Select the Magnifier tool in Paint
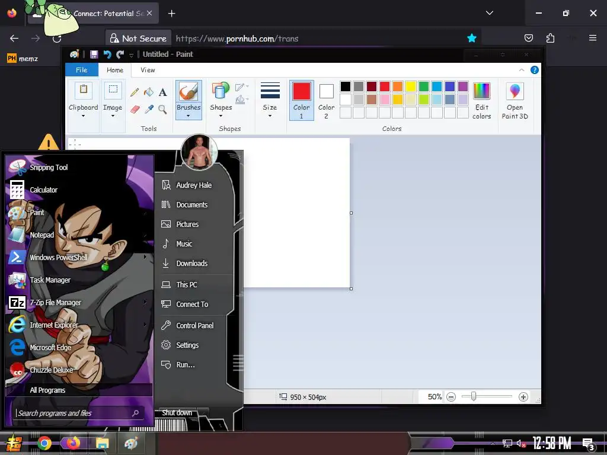This screenshot has width=607, height=455. (x=162, y=110)
